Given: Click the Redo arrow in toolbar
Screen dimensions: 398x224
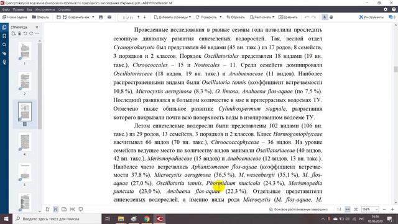Looking at the screenshot, I should tap(313, 17).
